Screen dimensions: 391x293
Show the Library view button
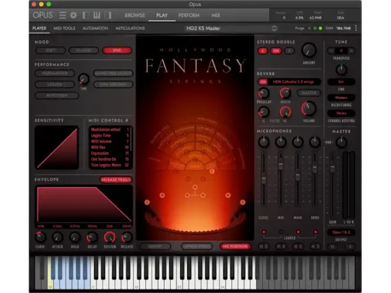click(155, 246)
